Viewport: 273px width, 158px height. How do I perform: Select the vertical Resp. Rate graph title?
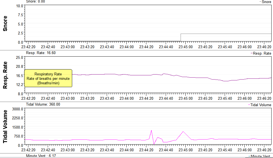coord(5,75)
